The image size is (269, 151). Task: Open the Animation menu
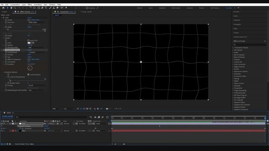[38, 5]
